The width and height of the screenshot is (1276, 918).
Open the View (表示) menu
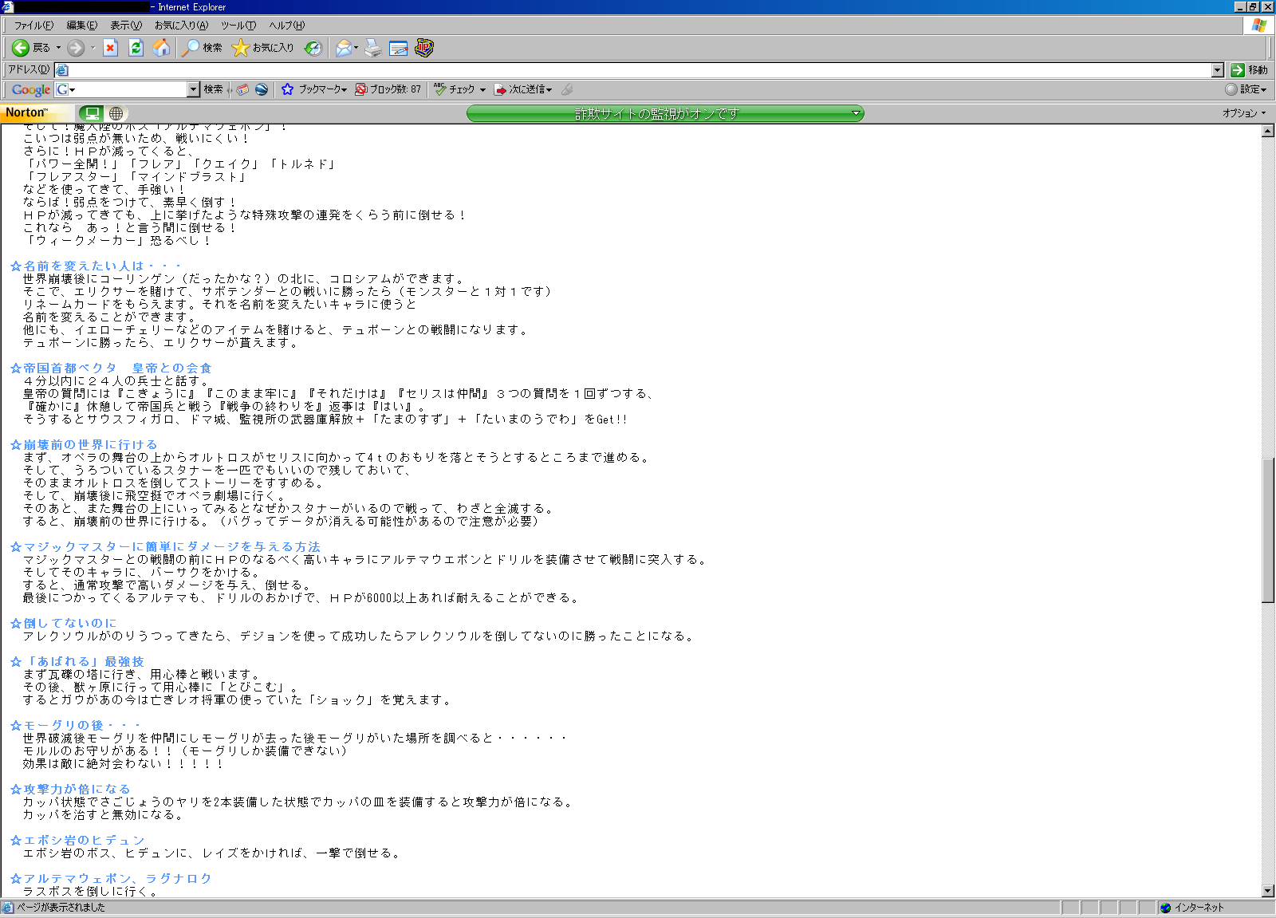point(125,26)
